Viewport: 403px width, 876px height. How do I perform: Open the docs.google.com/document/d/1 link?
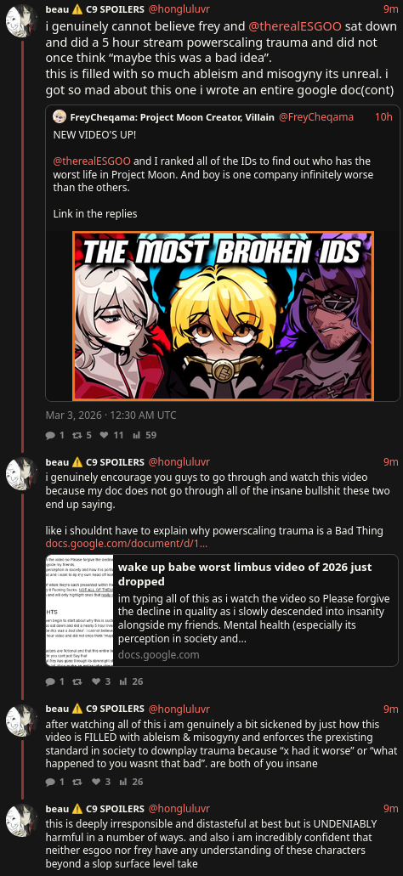(x=127, y=543)
